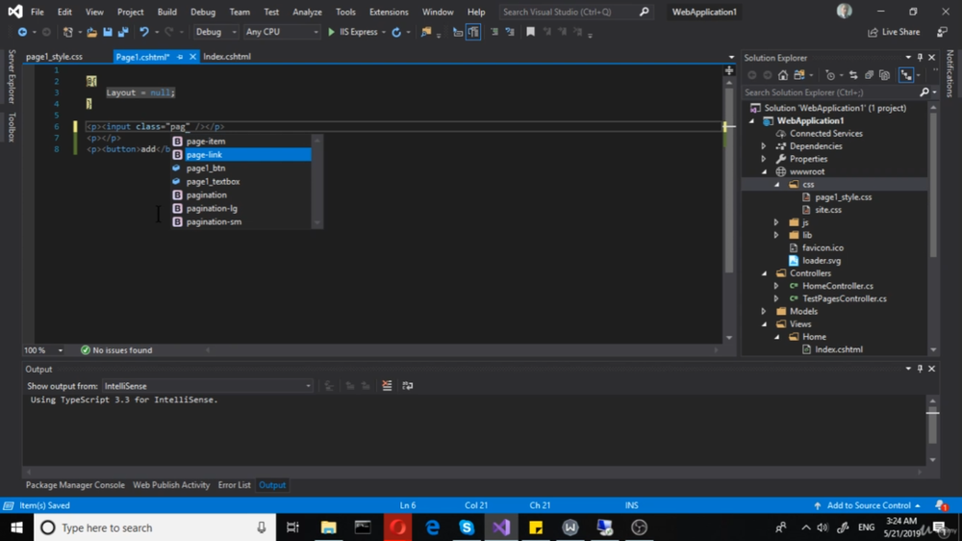Viewport: 962px width, 541px height.
Task: Open the 'Show output from' dropdown
Action: click(208, 386)
